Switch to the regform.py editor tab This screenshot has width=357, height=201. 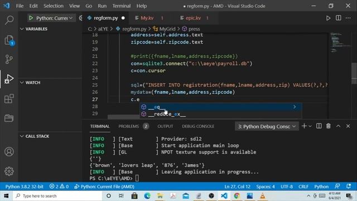pos(106,18)
